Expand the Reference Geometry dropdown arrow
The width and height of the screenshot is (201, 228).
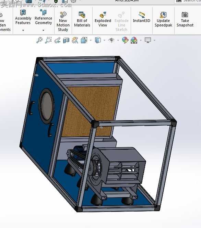tap(43, 30)
